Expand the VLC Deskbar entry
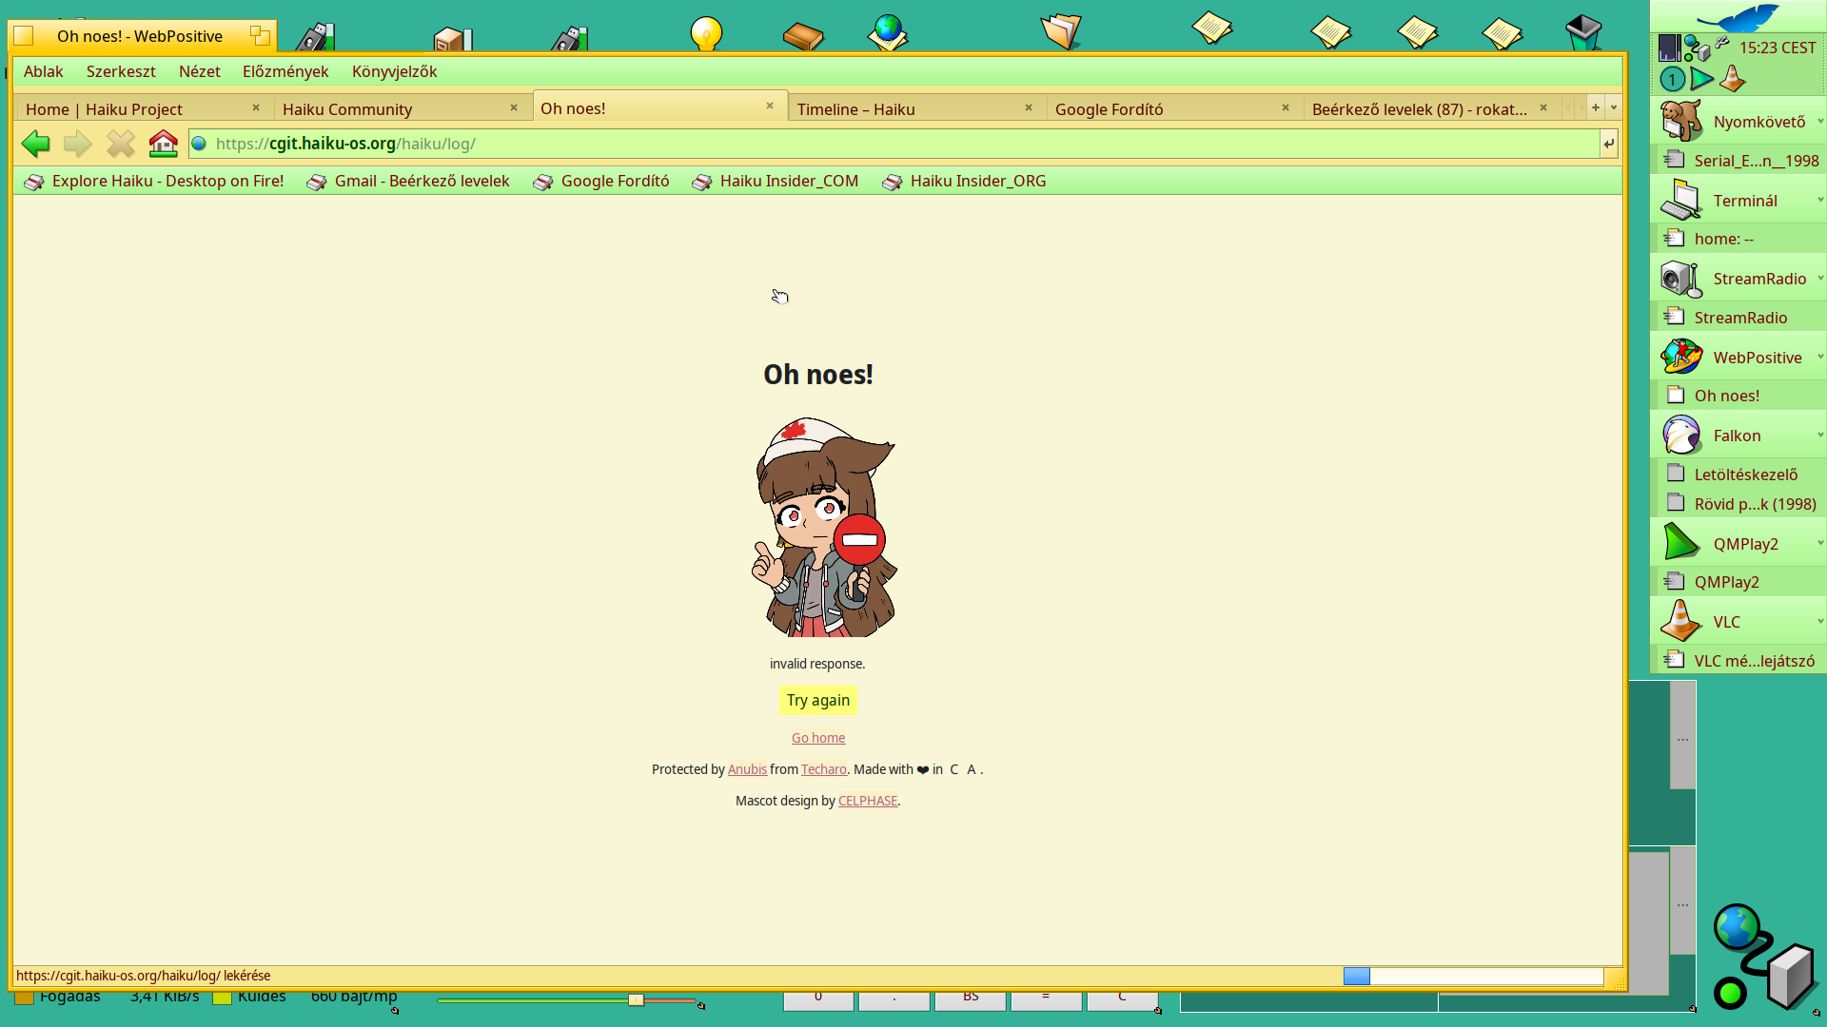Image resolution: width=1827 pixels, height=1027 pixels. tap(1819, 622)
